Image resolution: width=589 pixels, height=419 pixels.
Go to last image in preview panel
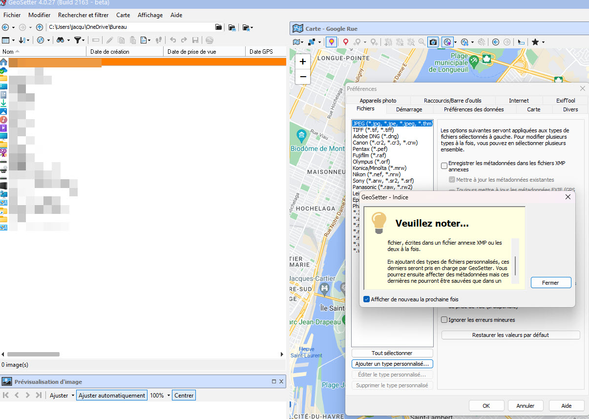39,395
